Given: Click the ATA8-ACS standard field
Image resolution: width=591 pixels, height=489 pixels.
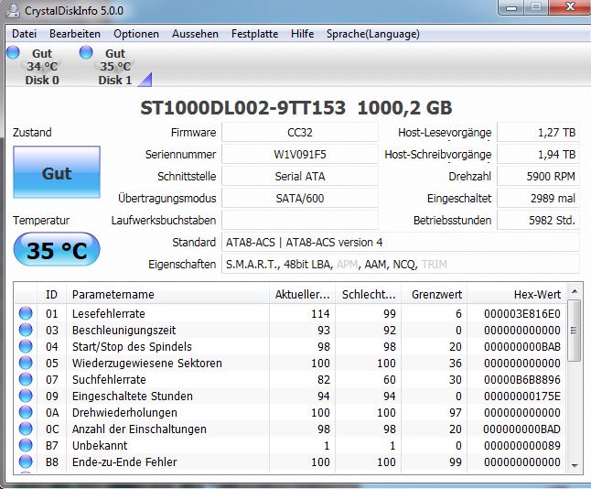Looking at the screenshot, I should coord(401,243).
